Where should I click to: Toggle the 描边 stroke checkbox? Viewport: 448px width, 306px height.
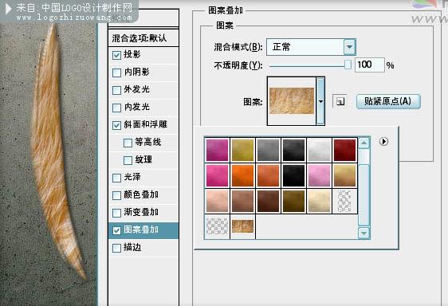pyautogui.click(x=116, y=248)
